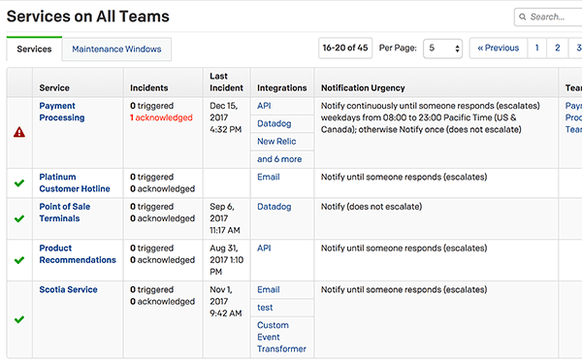
Task: Open the Scotia Service link
Action: (68, 289)
